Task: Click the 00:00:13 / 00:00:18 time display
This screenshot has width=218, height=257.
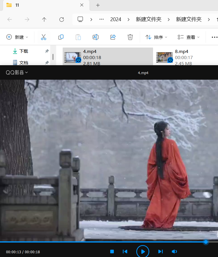Action: coord(23,252)
